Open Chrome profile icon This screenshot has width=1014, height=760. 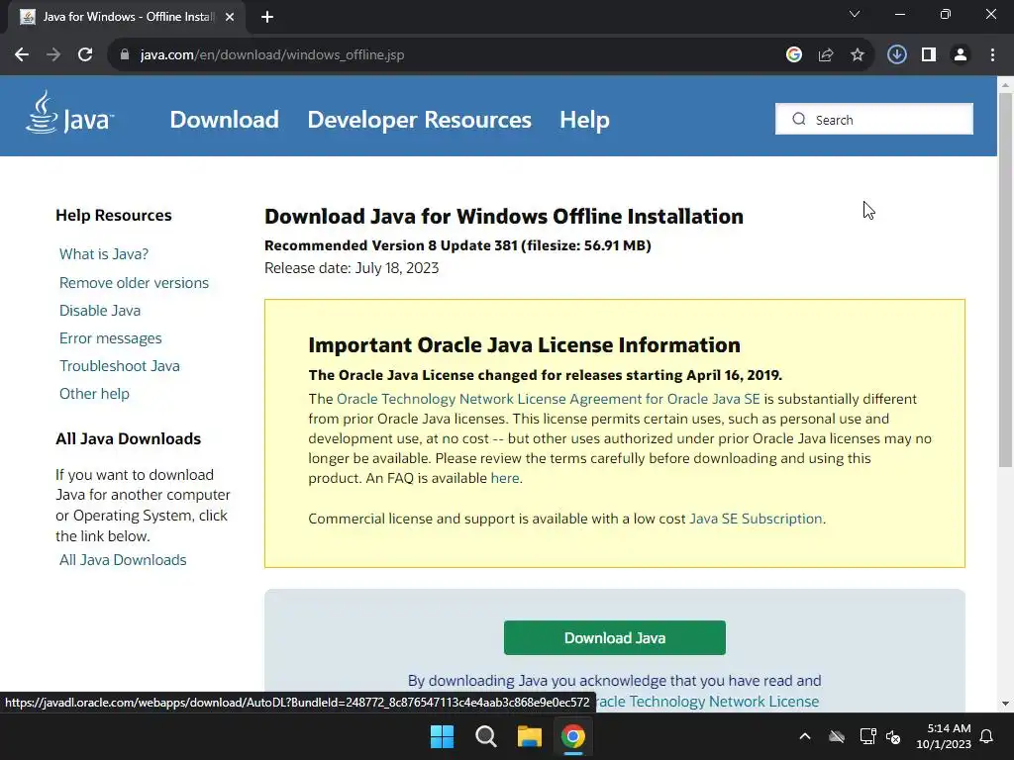coord(961,55)
